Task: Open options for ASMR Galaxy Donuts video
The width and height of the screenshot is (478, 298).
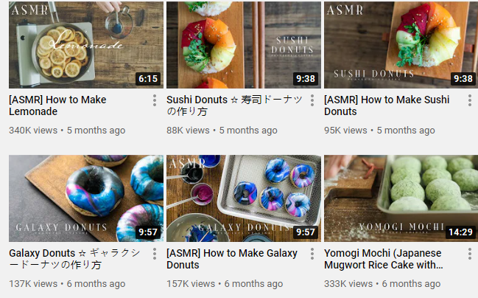Action: (312, 254)
